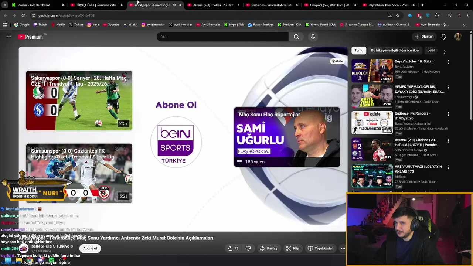Open Windows Start menu on the taskbar
The image size is (473, 266).
pyautogui.click(x=8, y=260)
